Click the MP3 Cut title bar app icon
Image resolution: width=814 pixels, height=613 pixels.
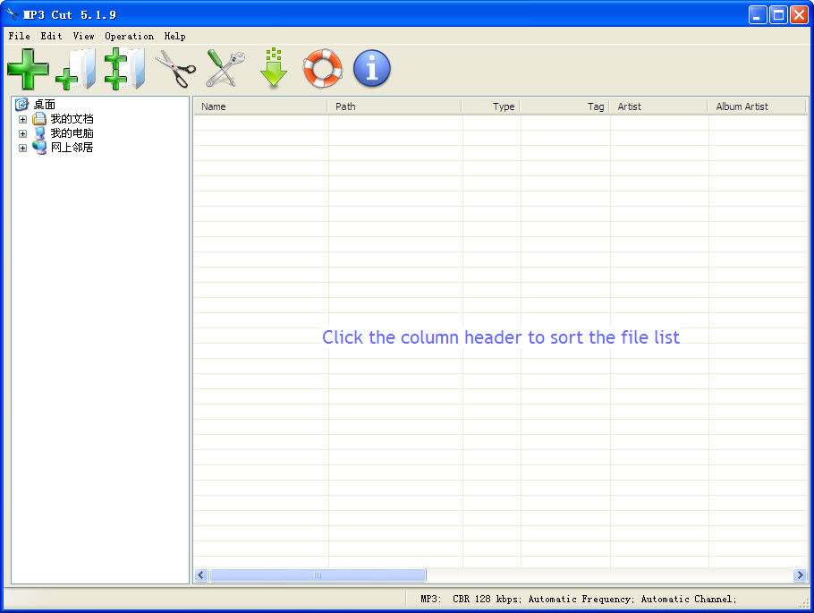pyautogui.click(x=12, y=14)
